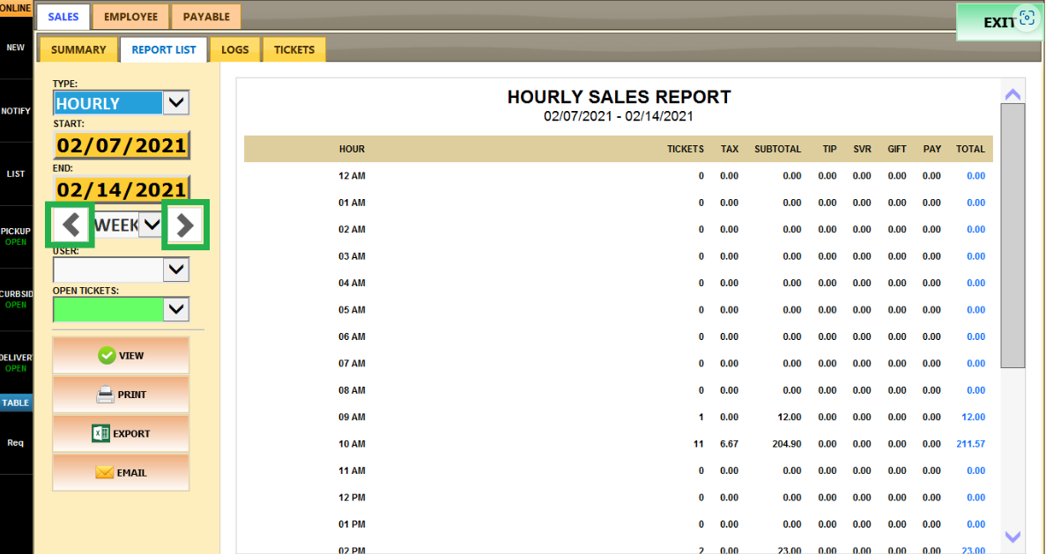Click the GIFT column header
The width and height of the screenshot is (1046, 554).
click(x=897, y=150)
